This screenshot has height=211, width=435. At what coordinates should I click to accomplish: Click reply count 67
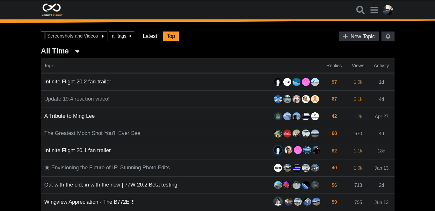coord(334,99)
